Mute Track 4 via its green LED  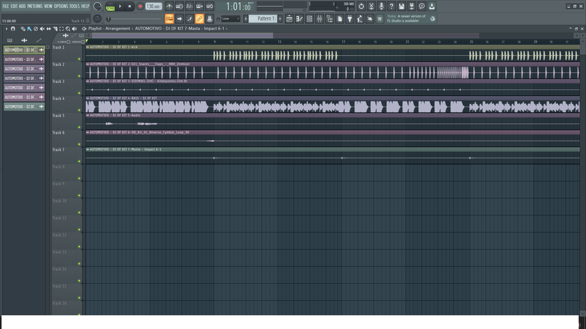point(79,110)
